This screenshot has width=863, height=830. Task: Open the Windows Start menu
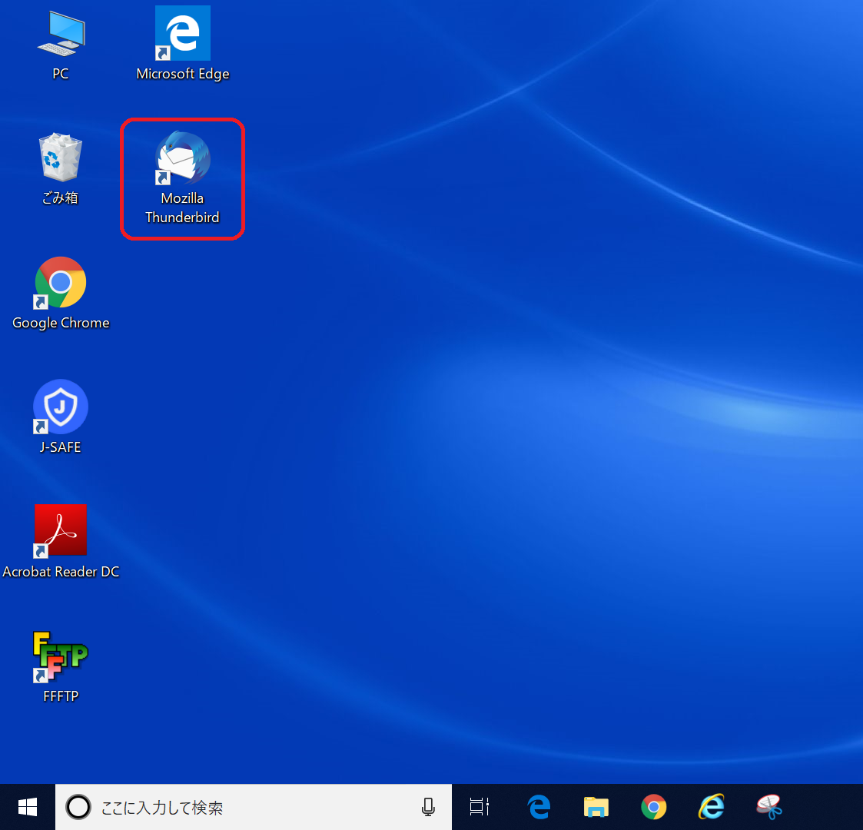[x=28, y=808]
